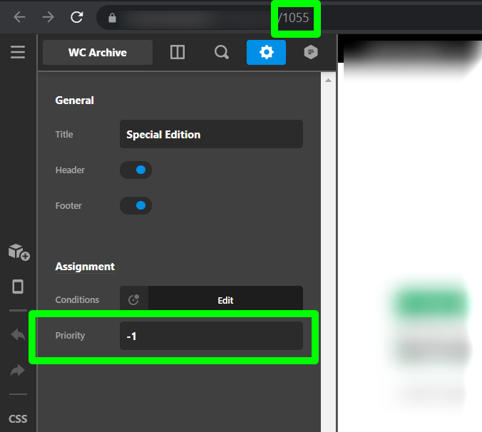Click the undo arrow in sidebar
This screenshot has height=432, width=482.
point(18,335)
